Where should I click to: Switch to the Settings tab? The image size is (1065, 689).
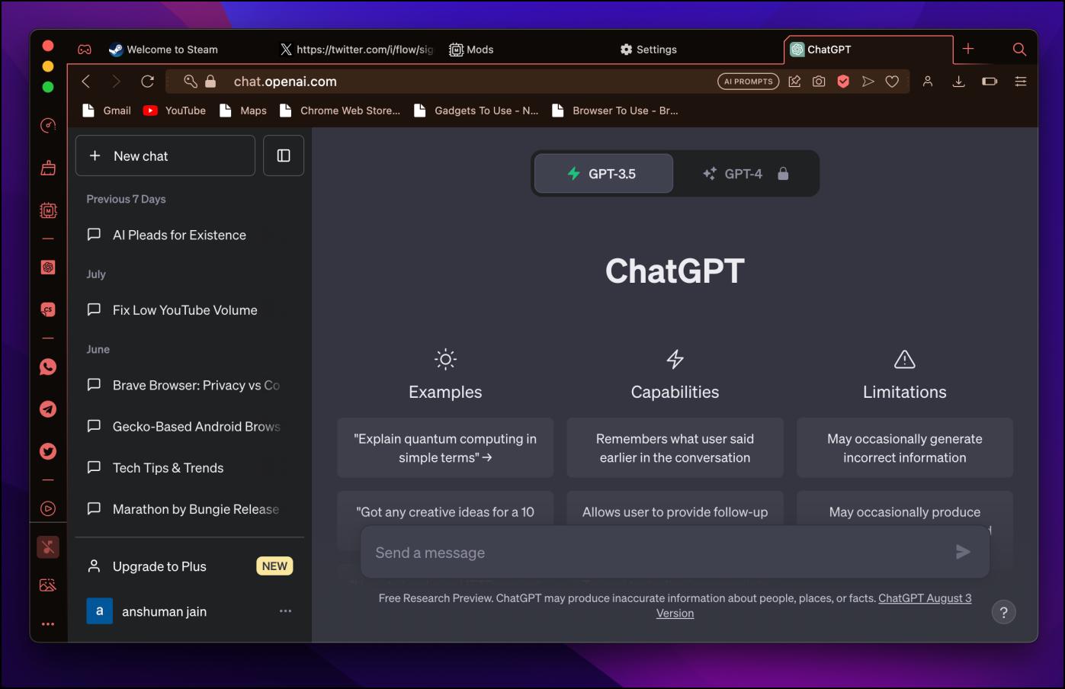click(649, 50)
